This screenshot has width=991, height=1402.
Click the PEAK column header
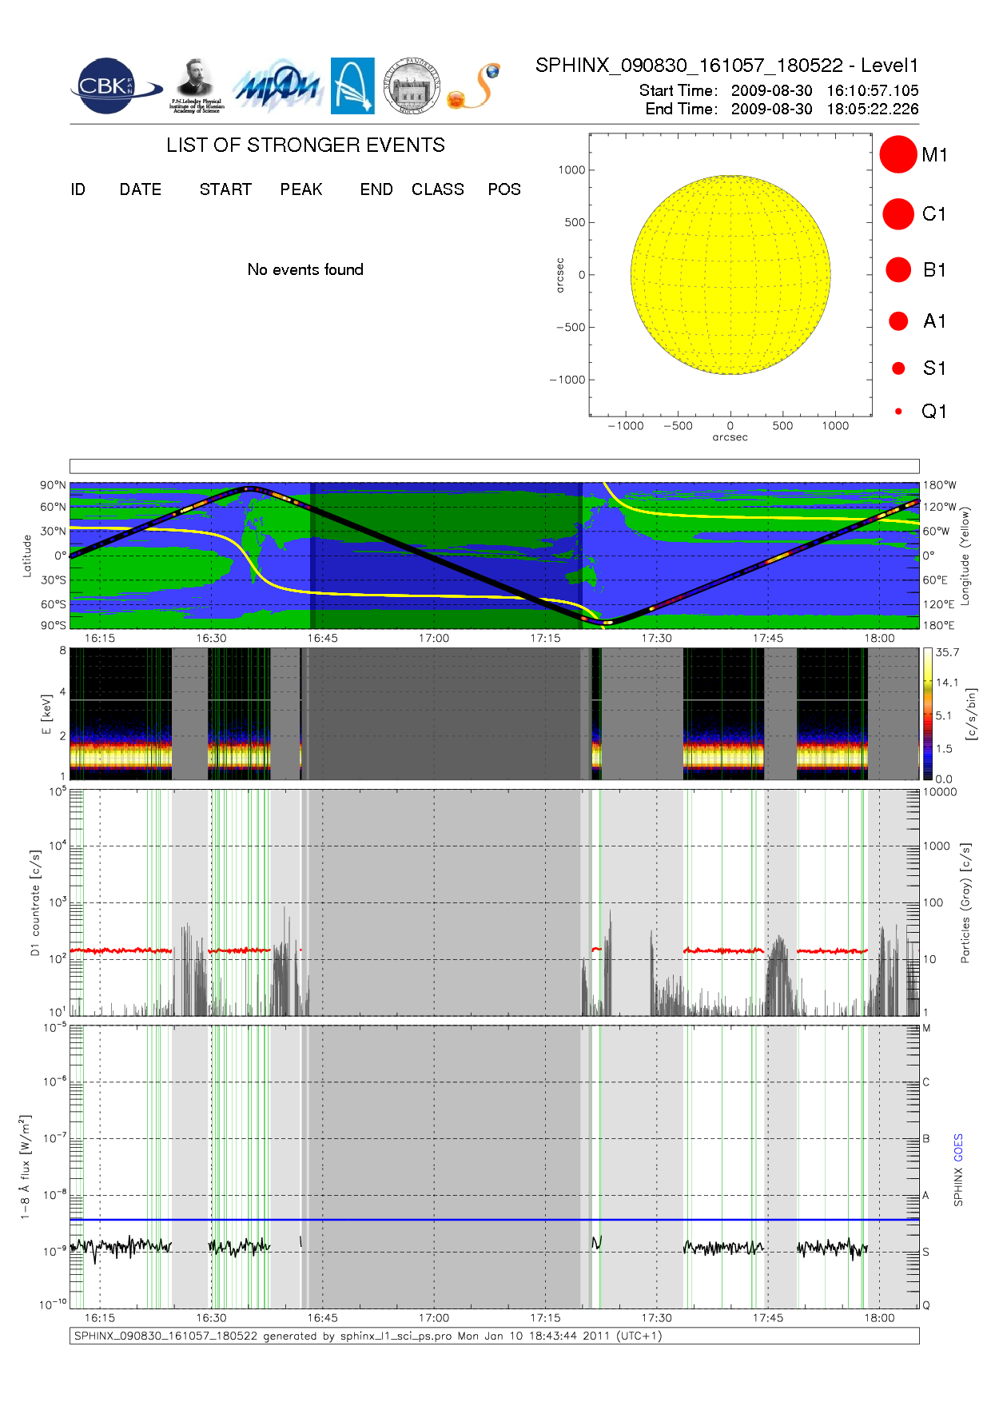coord(301,189)
